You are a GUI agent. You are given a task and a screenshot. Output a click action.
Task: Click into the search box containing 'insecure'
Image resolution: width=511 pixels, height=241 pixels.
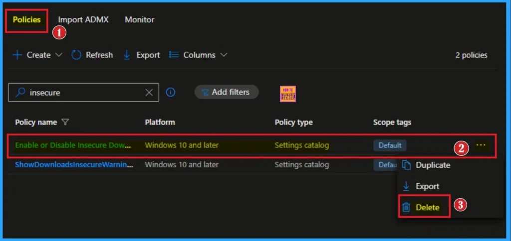[83, 93]
